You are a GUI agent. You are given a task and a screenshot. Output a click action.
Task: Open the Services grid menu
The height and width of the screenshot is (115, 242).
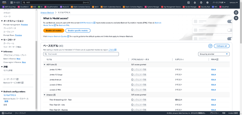15,2
